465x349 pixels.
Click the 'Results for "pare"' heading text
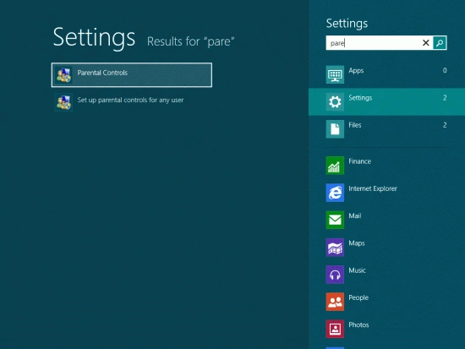click(x=191, y=41)
